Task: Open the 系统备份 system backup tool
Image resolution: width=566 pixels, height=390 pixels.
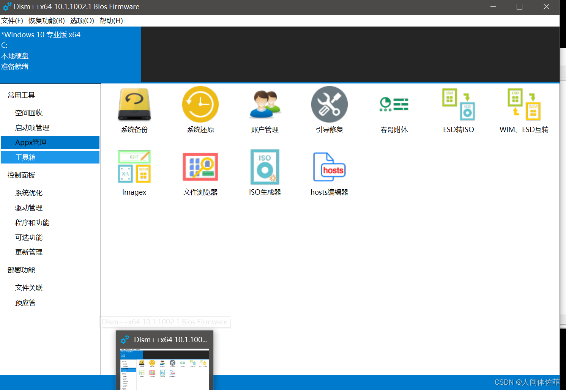Action: coord(134,110)
